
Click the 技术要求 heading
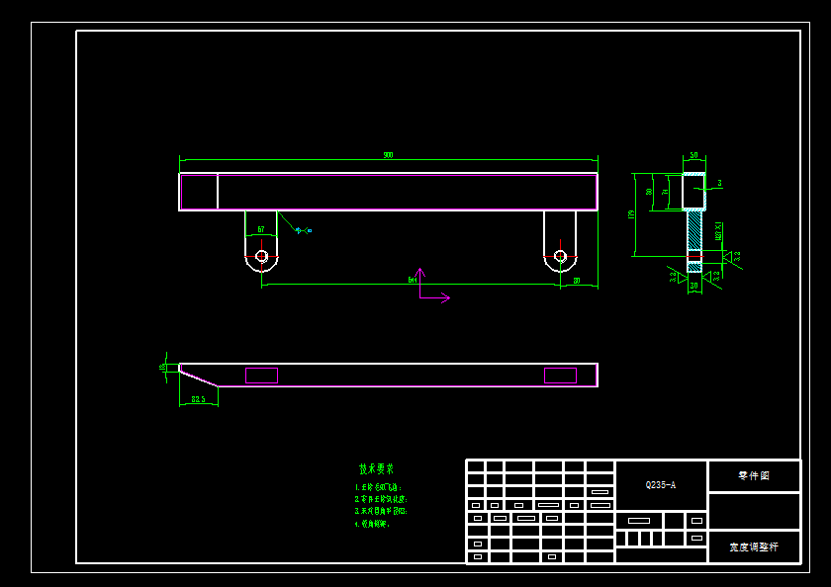tap(376, 469)
